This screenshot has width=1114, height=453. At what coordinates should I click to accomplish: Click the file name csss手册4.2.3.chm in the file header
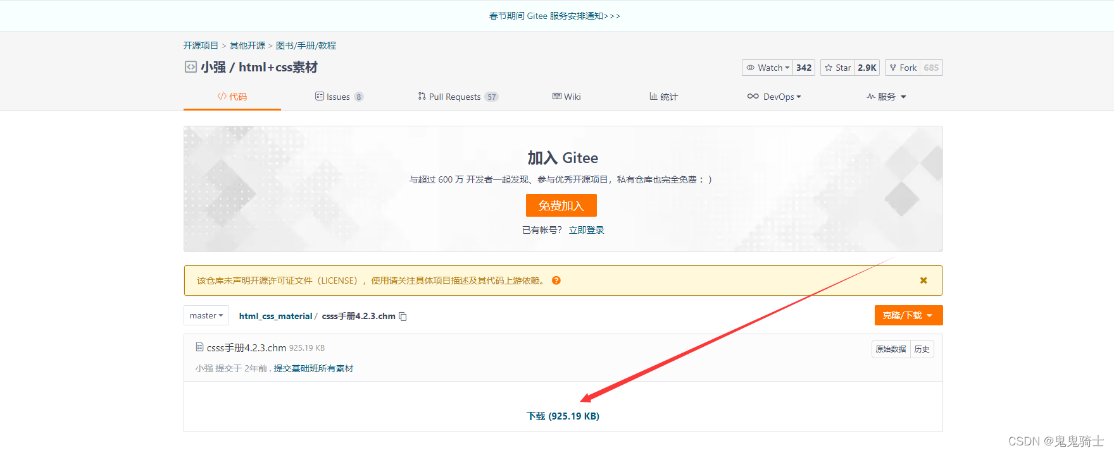pos(246,347)
